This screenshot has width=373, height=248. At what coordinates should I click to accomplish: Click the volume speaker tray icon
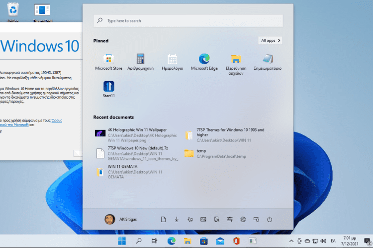(x=323, y=241)
